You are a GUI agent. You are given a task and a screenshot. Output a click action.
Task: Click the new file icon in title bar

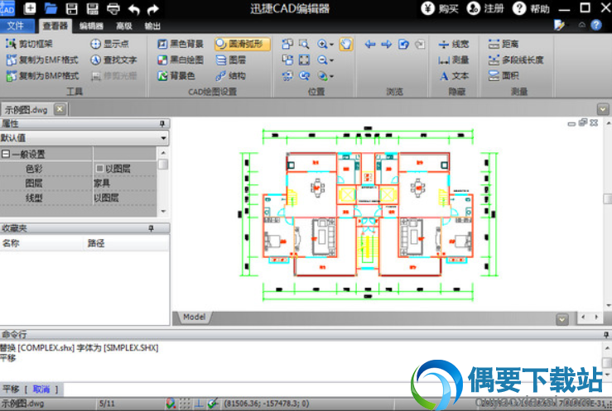tap(30, 8)
